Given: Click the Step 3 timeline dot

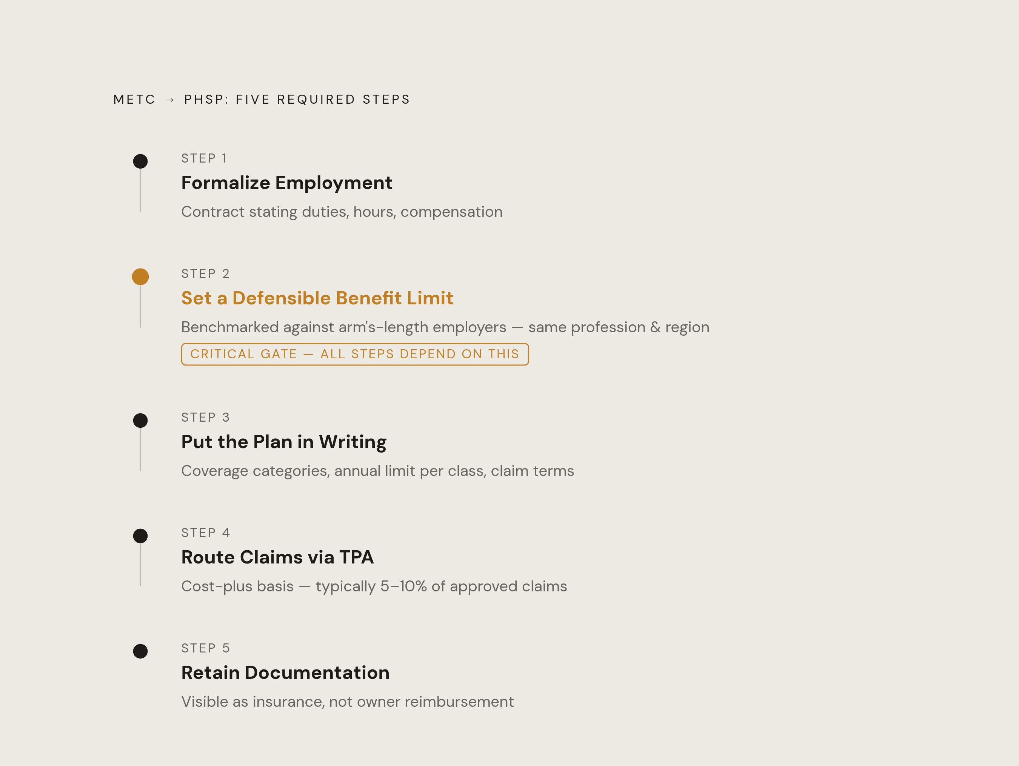Looking at the screenshot, I should 140,420.
